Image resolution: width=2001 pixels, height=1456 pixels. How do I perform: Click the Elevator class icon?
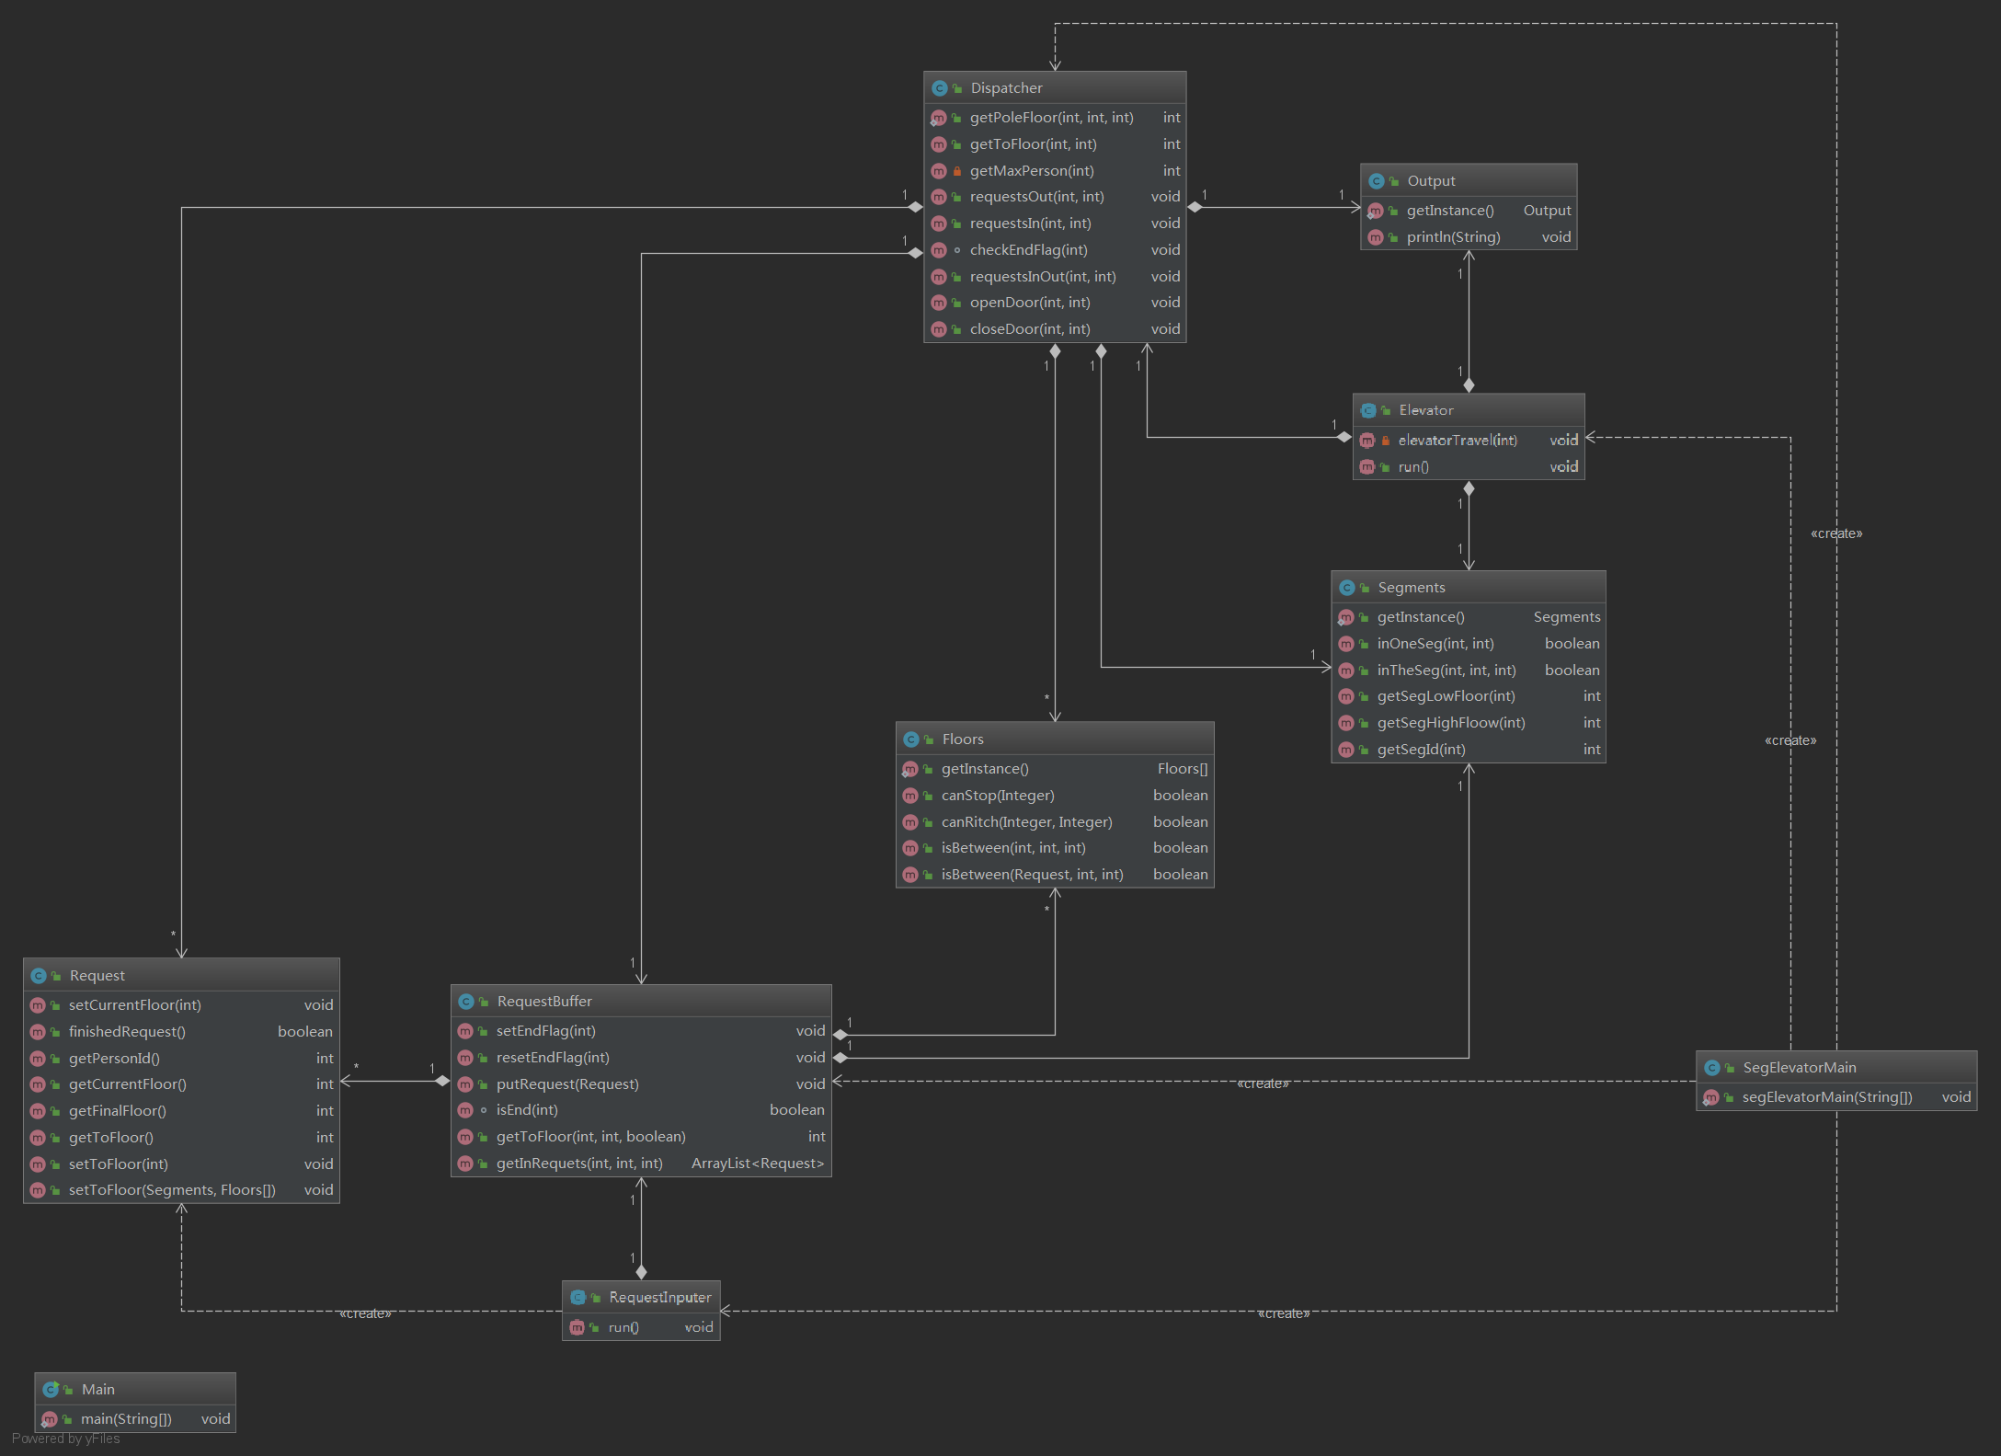(1368, 410)
